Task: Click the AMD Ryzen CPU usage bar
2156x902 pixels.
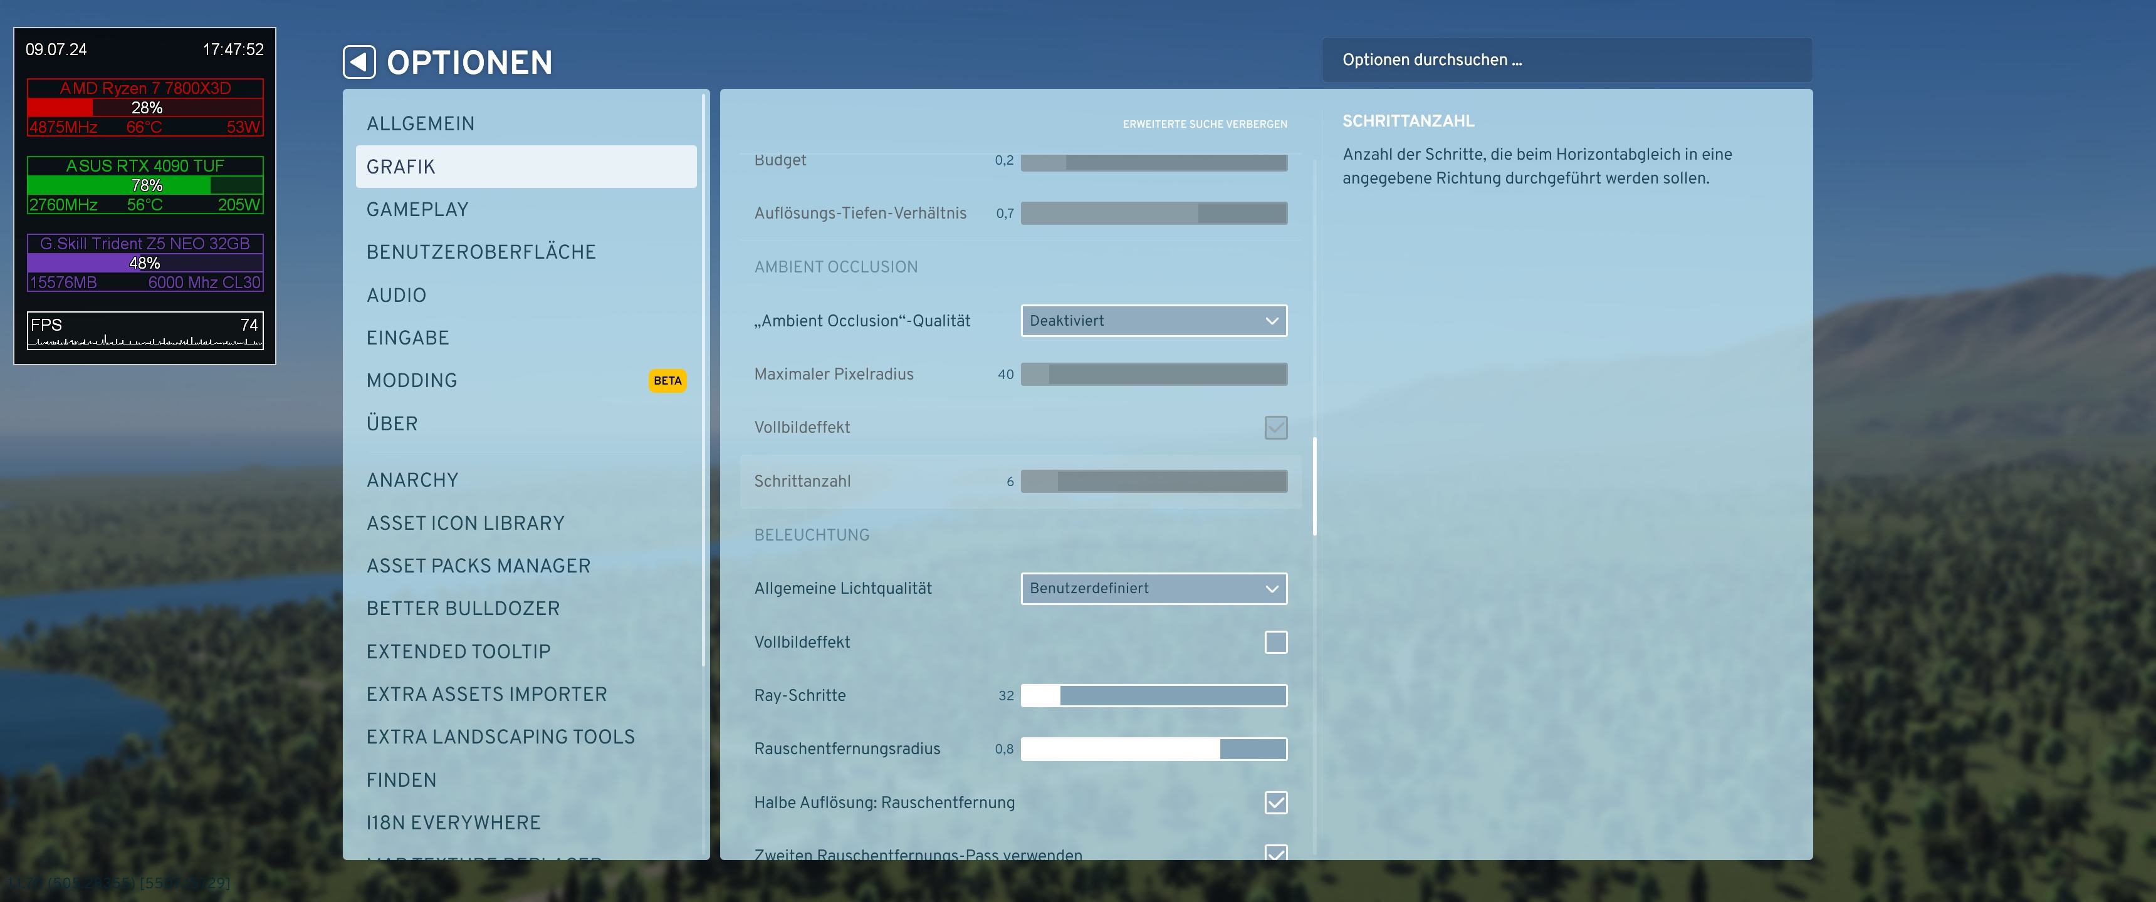Action: [x=145, y=107]
